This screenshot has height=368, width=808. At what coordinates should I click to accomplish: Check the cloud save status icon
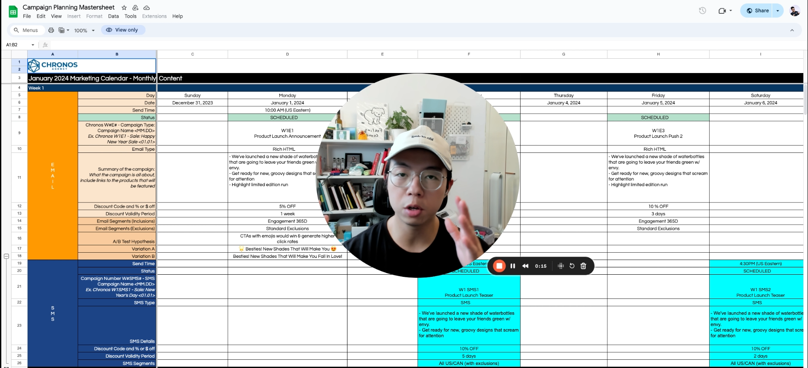point(147,8)
